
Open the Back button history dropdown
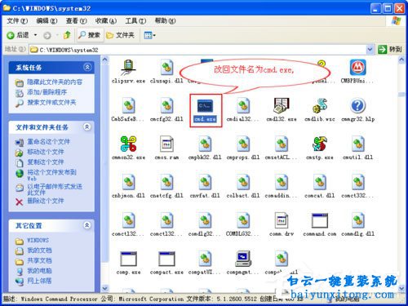point(35,35)
